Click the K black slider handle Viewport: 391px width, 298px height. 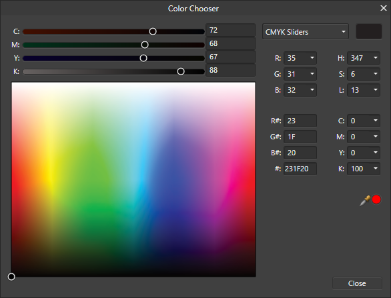coord(181,71)
